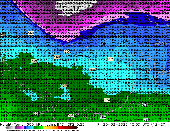Select the dark purple swatch in the legend
The width and height of the screenshot is (170, 131).
[x=16, y=128]
